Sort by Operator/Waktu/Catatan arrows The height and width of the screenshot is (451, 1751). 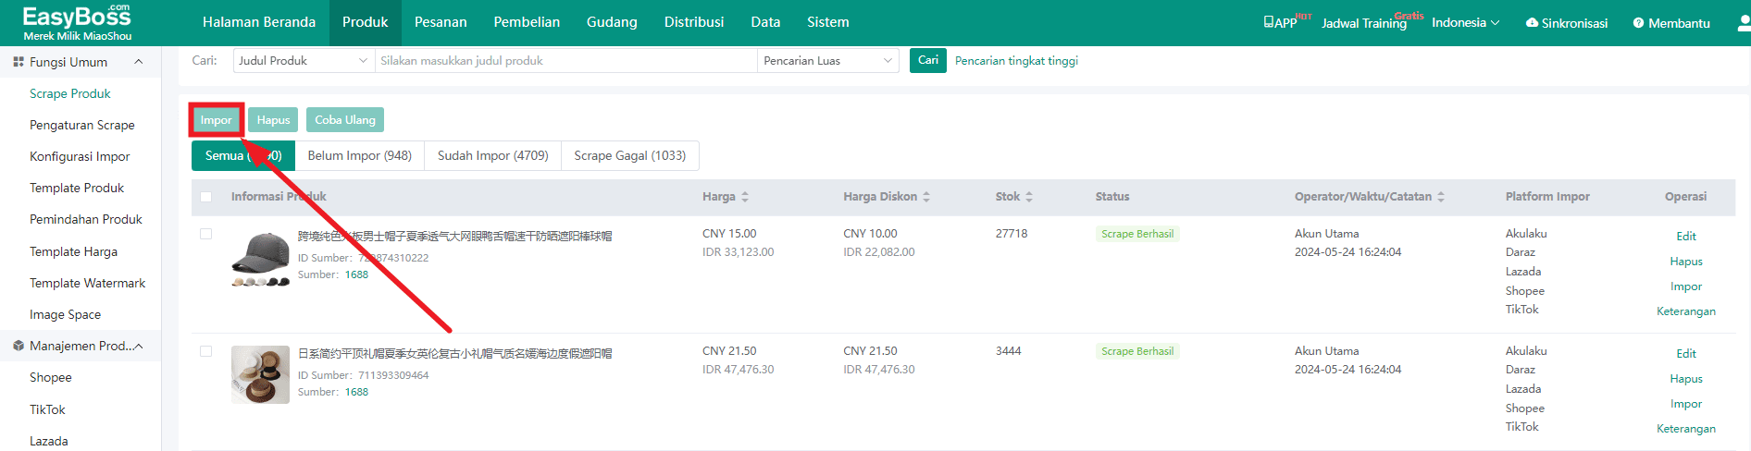pos(1441,197)
